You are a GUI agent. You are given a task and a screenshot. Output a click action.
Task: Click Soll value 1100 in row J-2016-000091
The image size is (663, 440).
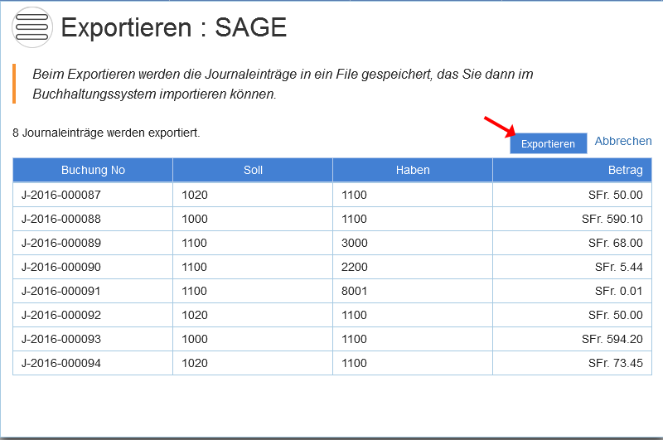coord(194,291)
